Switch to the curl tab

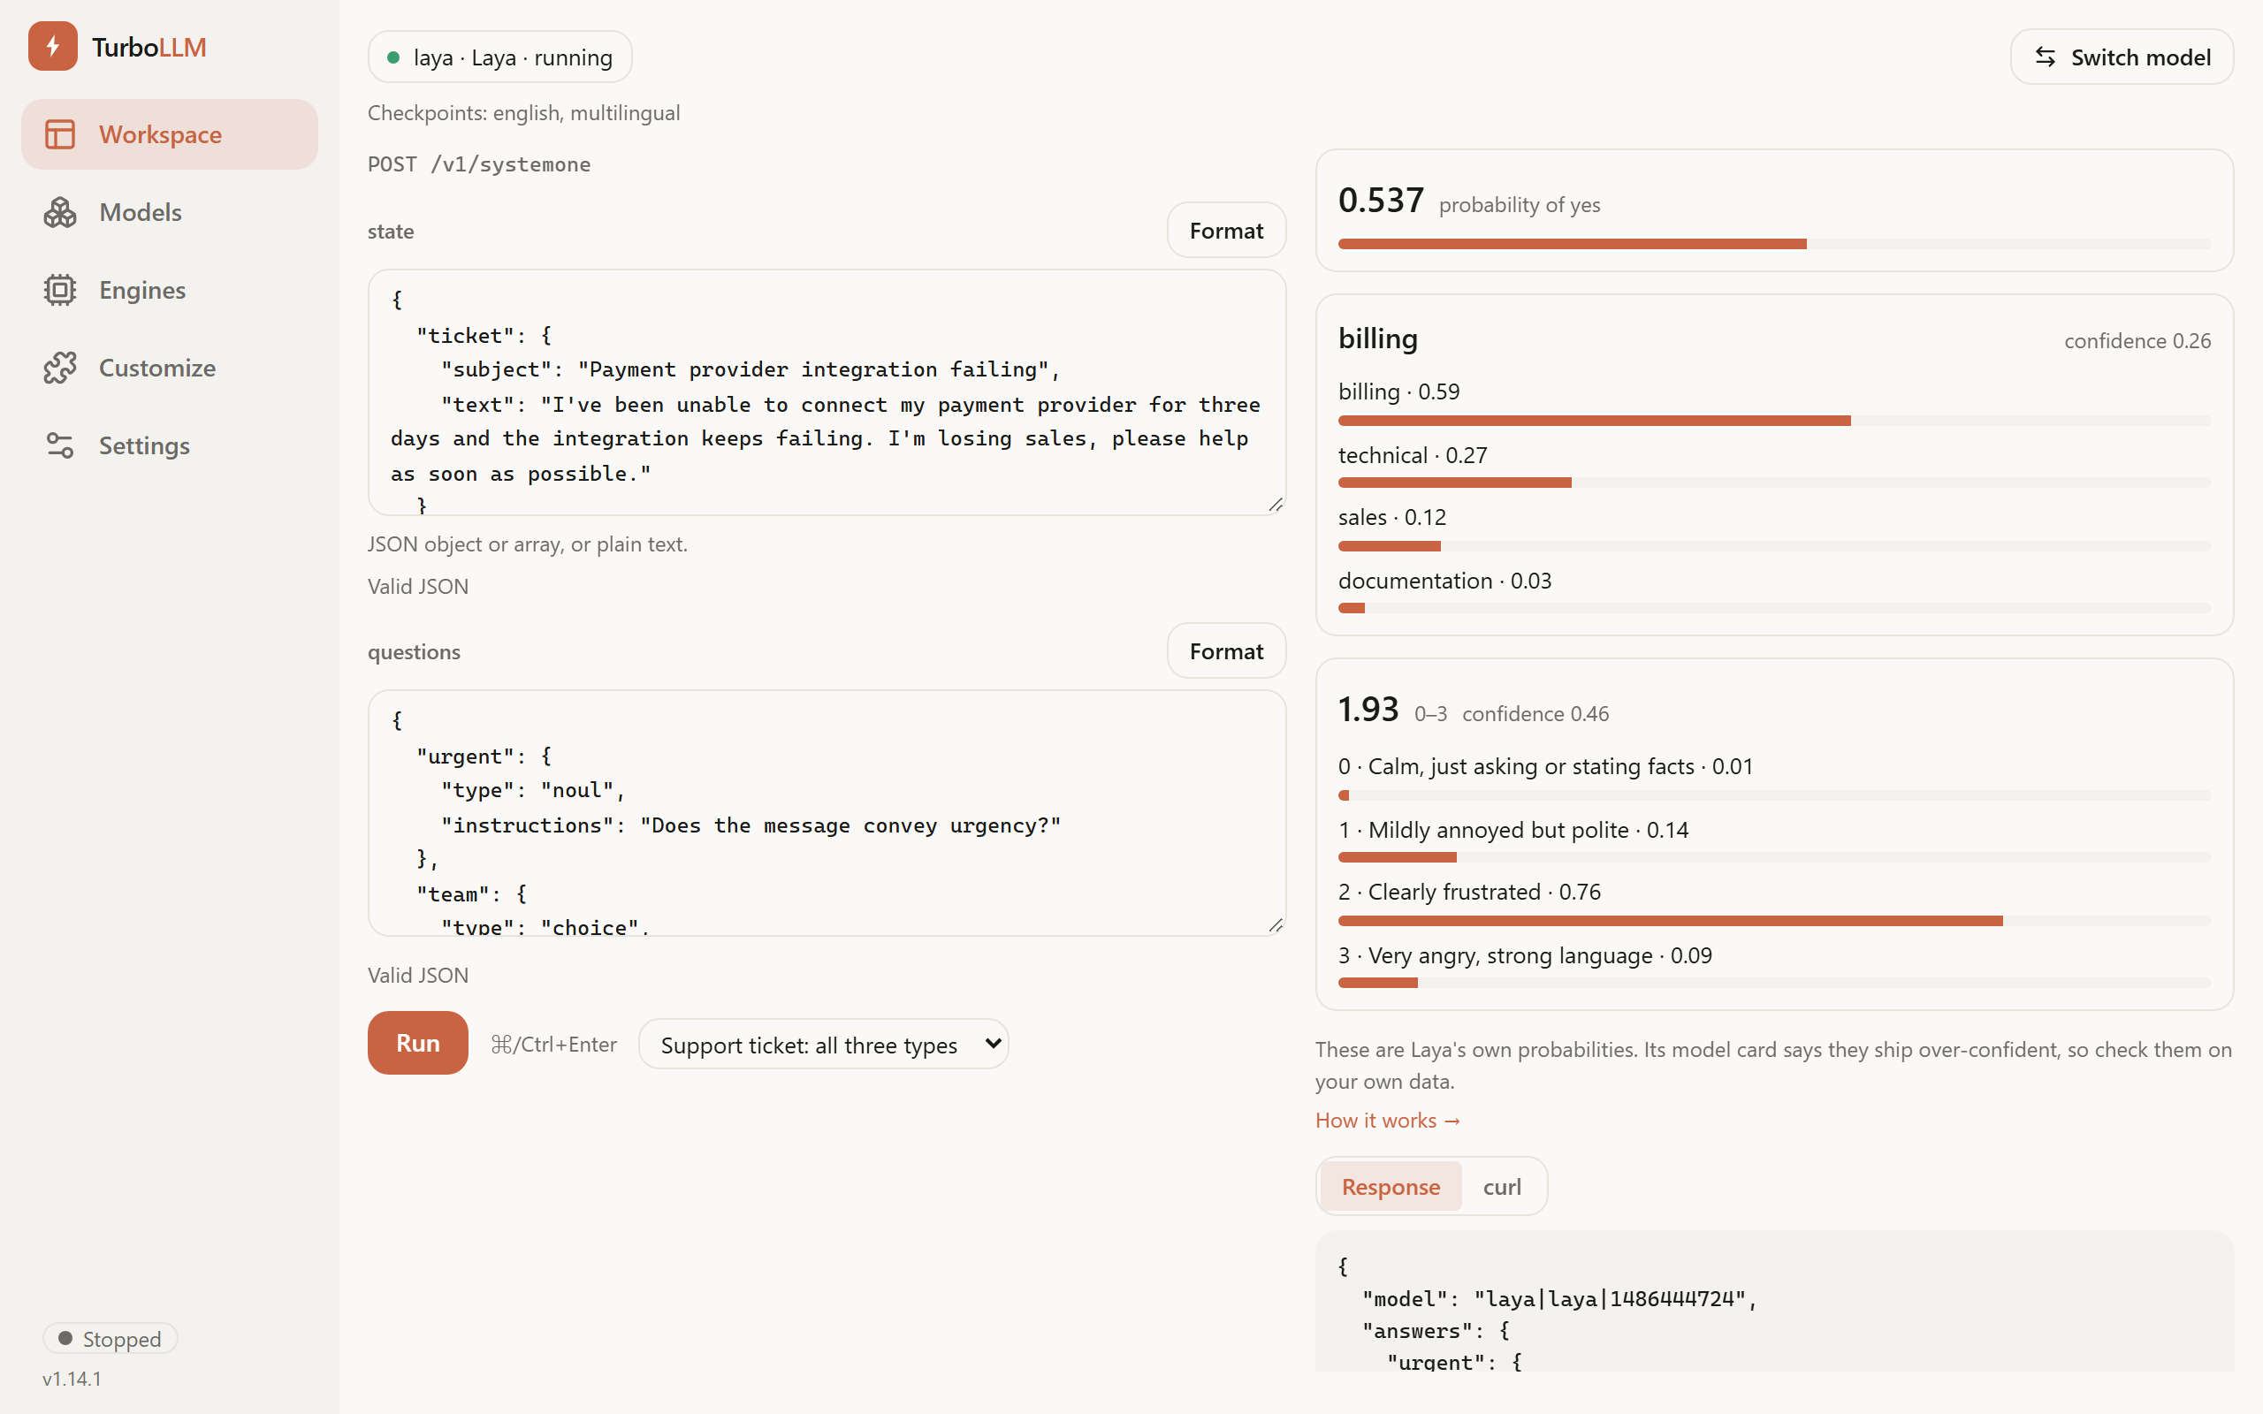tap(1502, 1186)
